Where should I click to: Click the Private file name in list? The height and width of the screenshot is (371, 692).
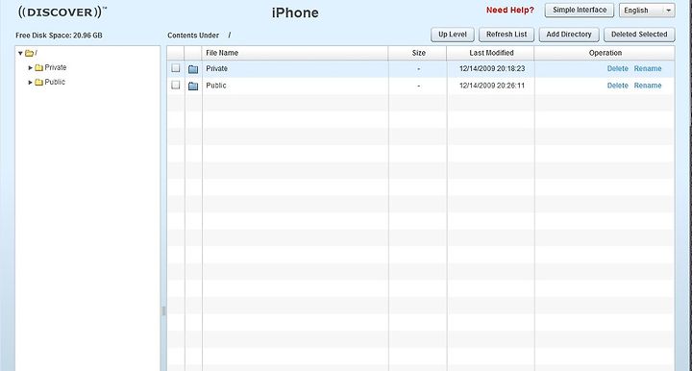[x=216, y=69]
